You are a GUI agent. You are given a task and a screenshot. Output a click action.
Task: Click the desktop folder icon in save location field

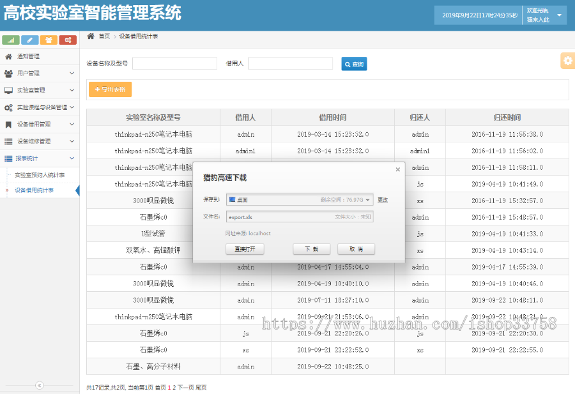point(233,200)
